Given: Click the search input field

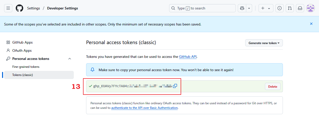Looking at the screenshot, I should 202,8.
